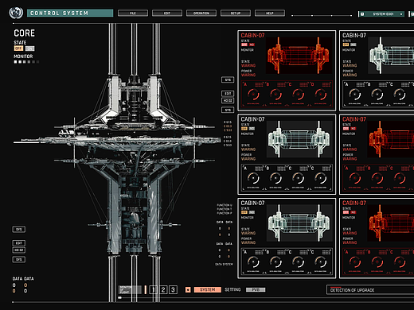
Task: Turn dial A in the middle-right red cabin panel
Action: coord(355,178)
